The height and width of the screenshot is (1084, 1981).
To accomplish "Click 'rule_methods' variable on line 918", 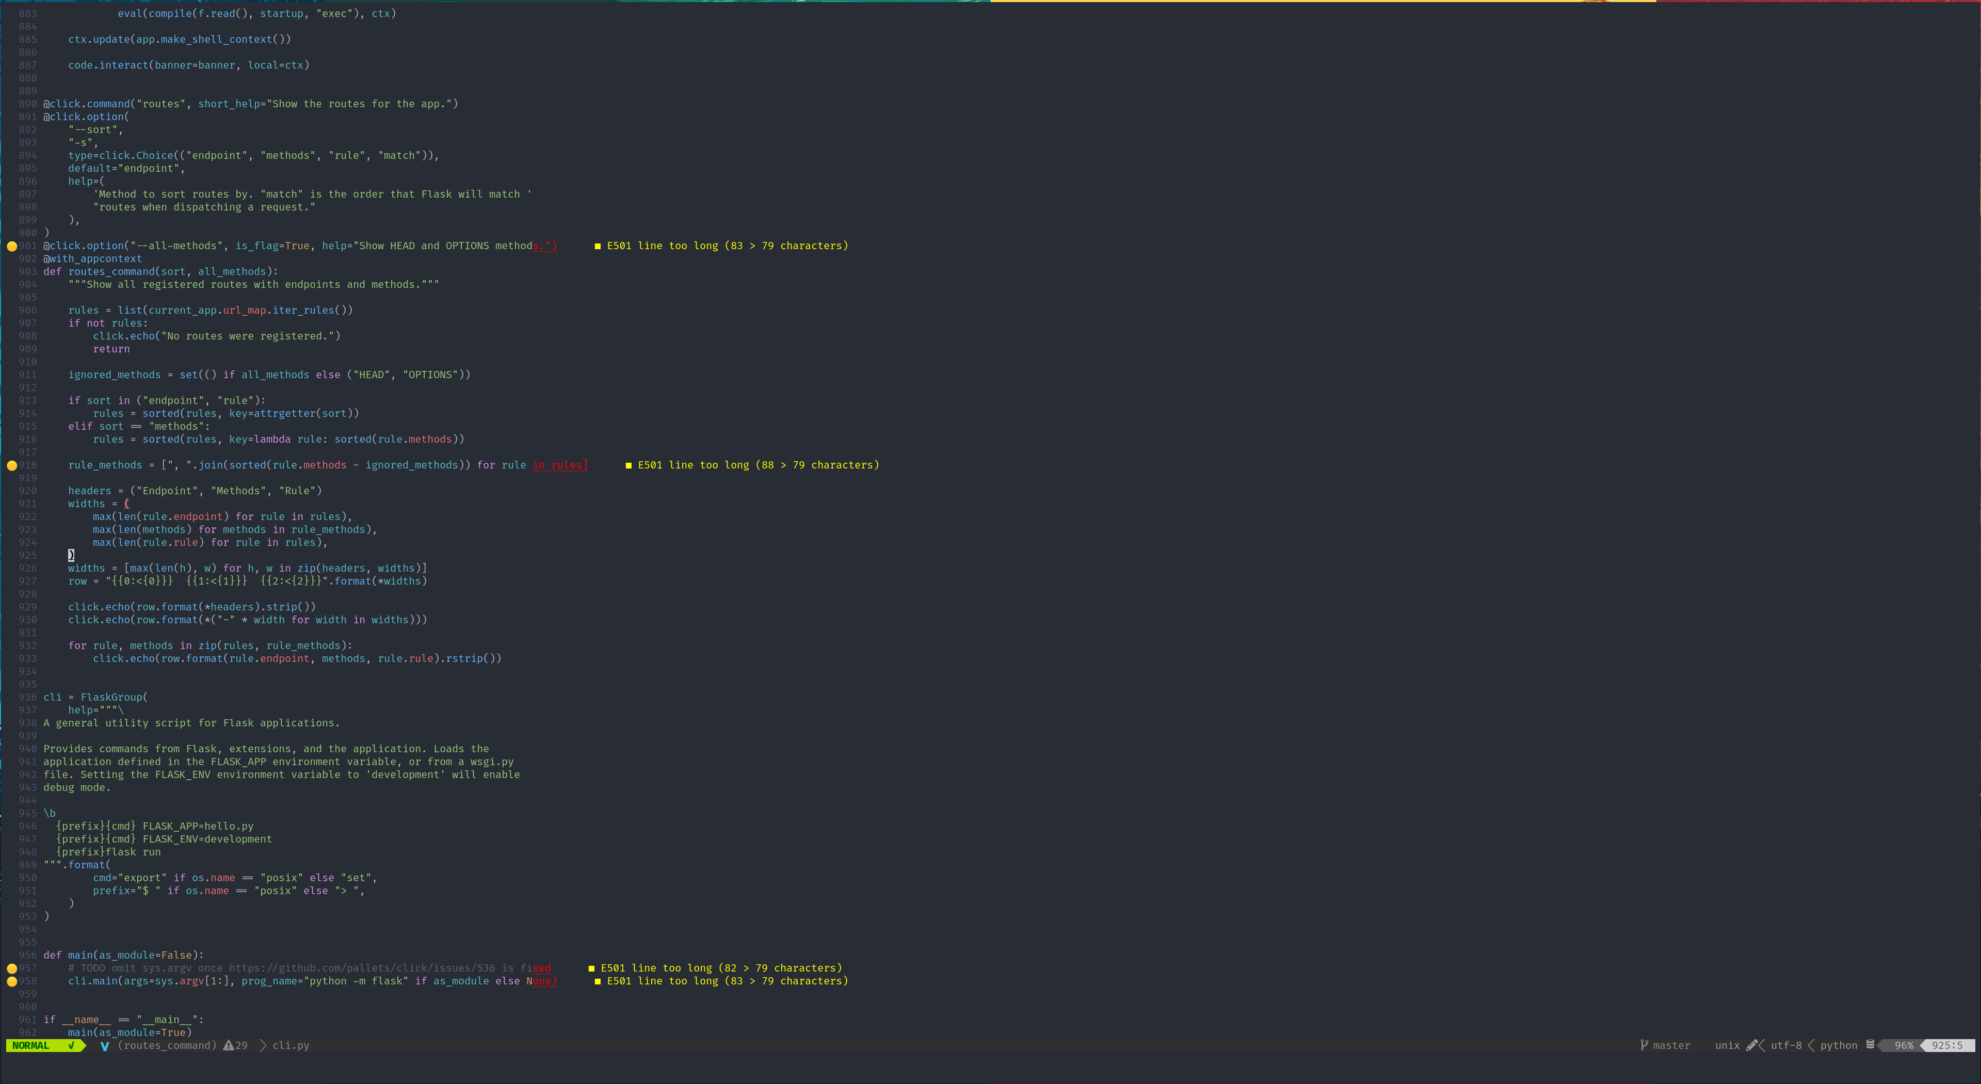I will click(x=105, y=465).
